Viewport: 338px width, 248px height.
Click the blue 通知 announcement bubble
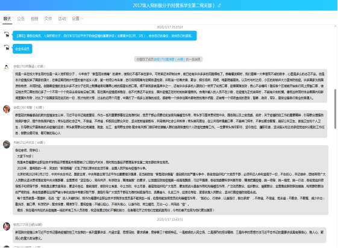pyautogui.click(x=105, y=36)
